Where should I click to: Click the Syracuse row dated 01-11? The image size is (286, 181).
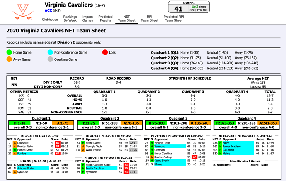[x=107, y=172]
